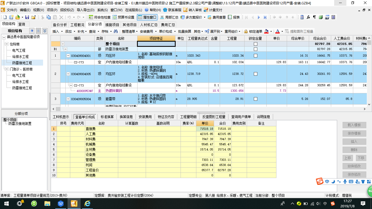Image resolution: width=372 pixels, height=209 pixels.
Task: Open the 整理清单 dropdown
Action: pos(130,31)
